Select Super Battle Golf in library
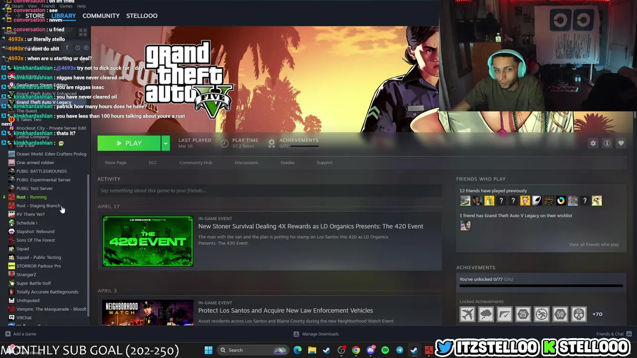Viewport: 637px width, 358px height. pos(33,283)
